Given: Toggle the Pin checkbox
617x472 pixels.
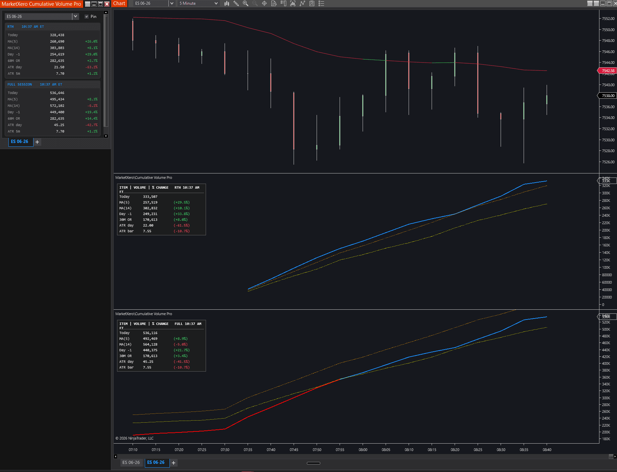Looking at the screenshot, I should [x=87, y=17].
